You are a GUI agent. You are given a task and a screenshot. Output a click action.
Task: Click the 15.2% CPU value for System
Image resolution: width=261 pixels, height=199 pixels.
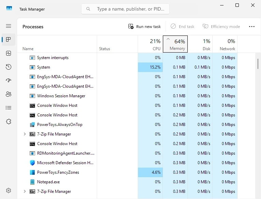pyautogui.click(x=150, y=67)
